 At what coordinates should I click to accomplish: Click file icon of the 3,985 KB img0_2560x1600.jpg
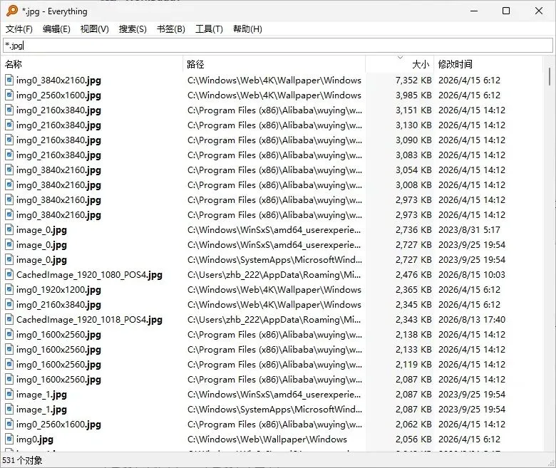point(9,95)
